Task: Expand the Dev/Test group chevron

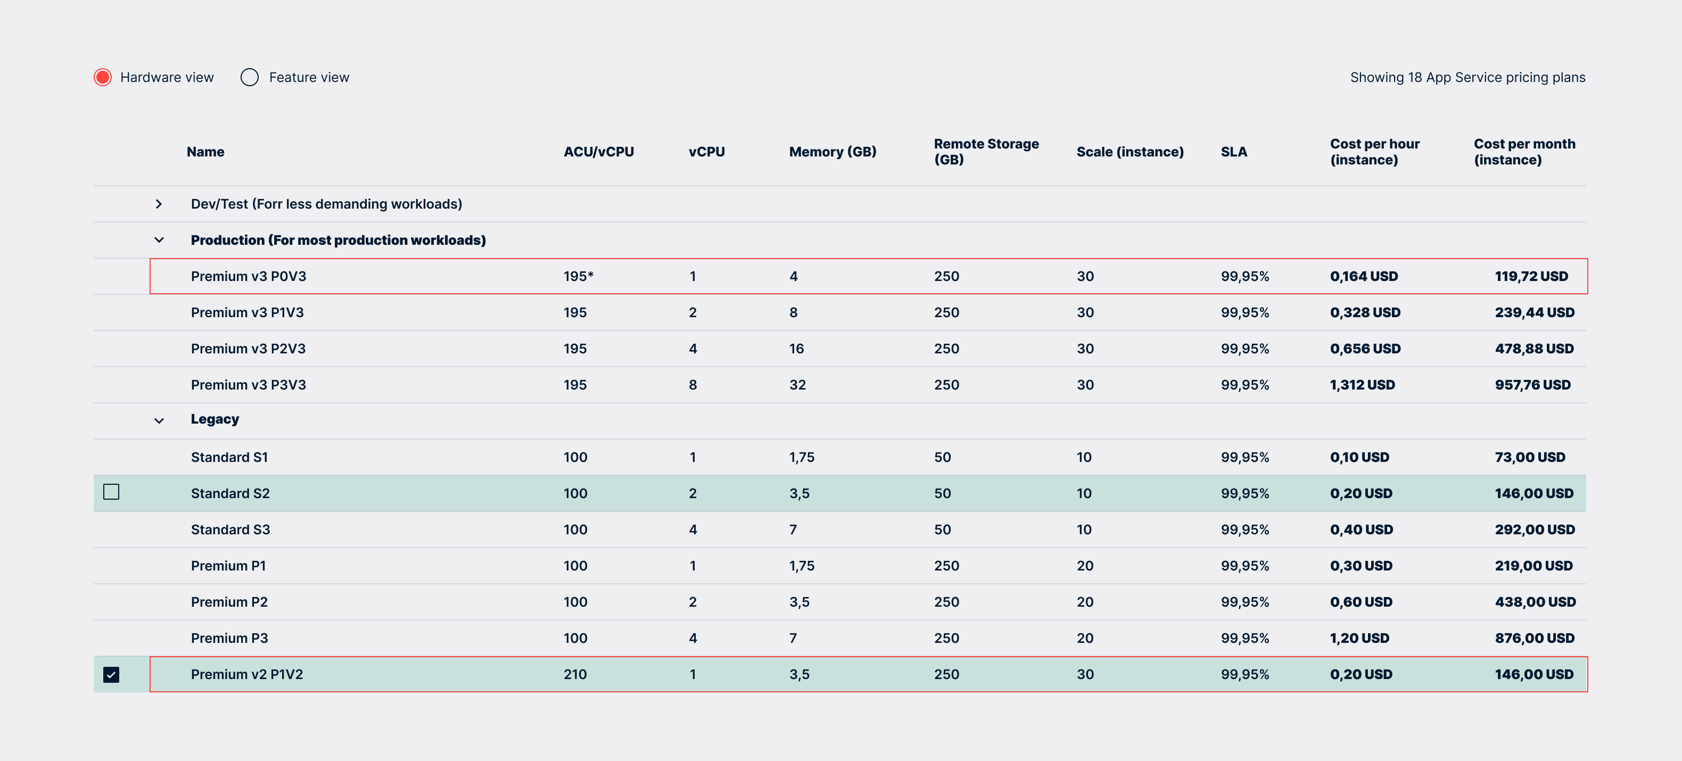Action: [159, 204]
